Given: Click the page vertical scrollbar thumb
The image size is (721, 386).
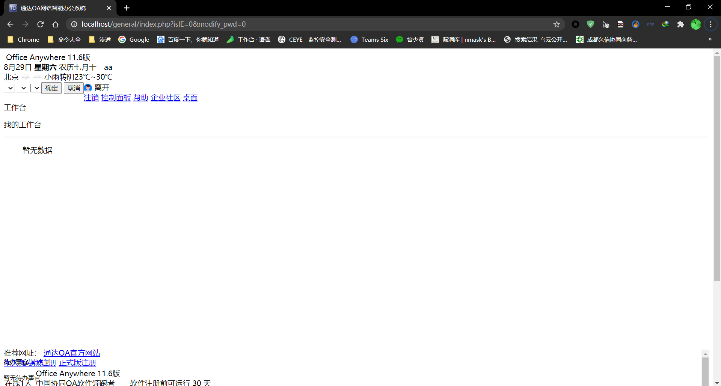Looking at the screenshot, I should tap(717, 168).
